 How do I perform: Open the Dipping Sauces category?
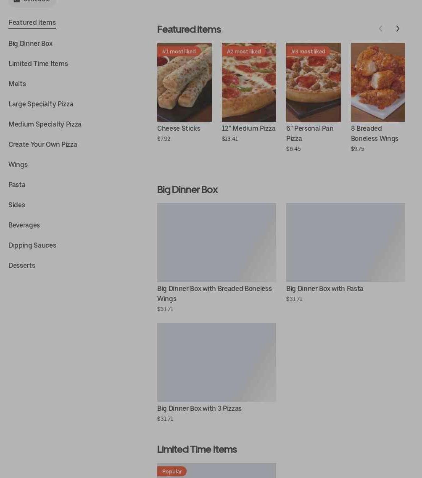[x=32, y=246]
